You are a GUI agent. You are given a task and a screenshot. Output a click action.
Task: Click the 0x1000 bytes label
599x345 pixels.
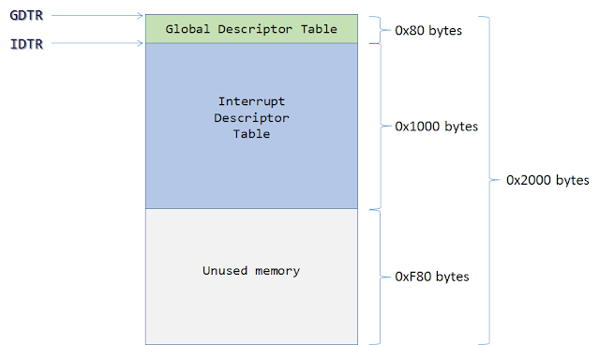[436, 127]
